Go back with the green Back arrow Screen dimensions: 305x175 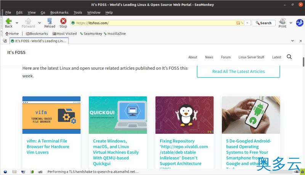8,23
